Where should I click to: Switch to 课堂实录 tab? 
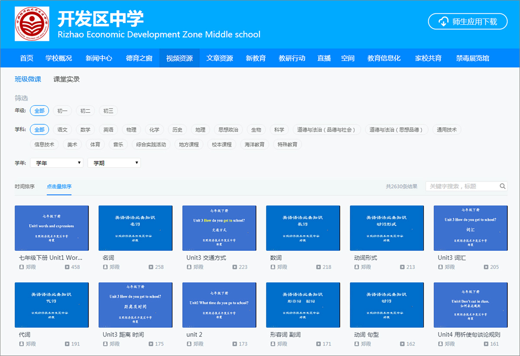coord(66,79)
